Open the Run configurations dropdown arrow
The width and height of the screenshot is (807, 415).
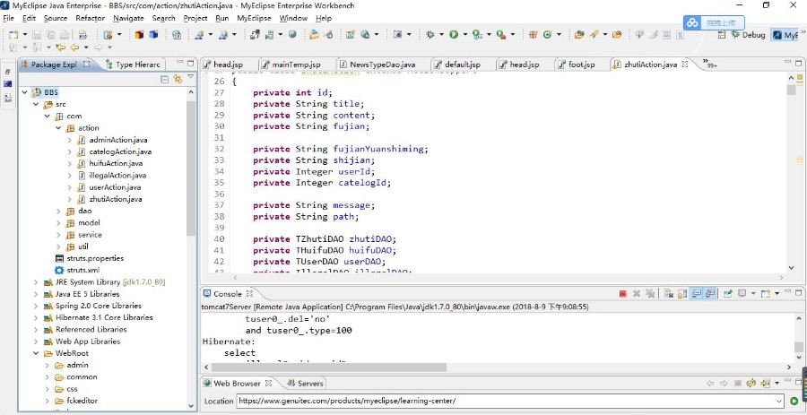tap(465, 34)
